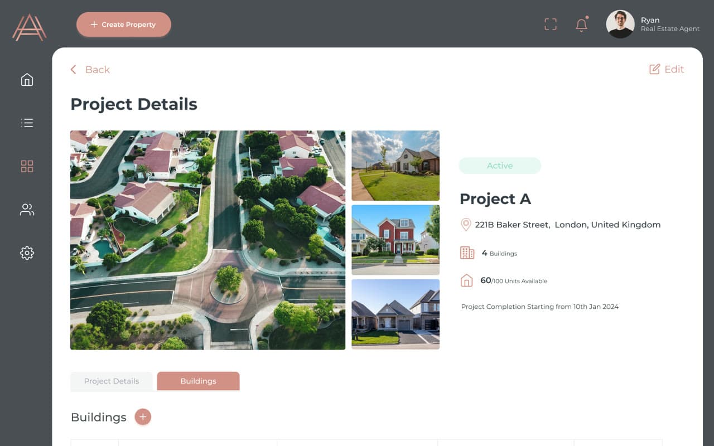Click the user name Ryan
714x446 pixels.
[x=650, y=20]
